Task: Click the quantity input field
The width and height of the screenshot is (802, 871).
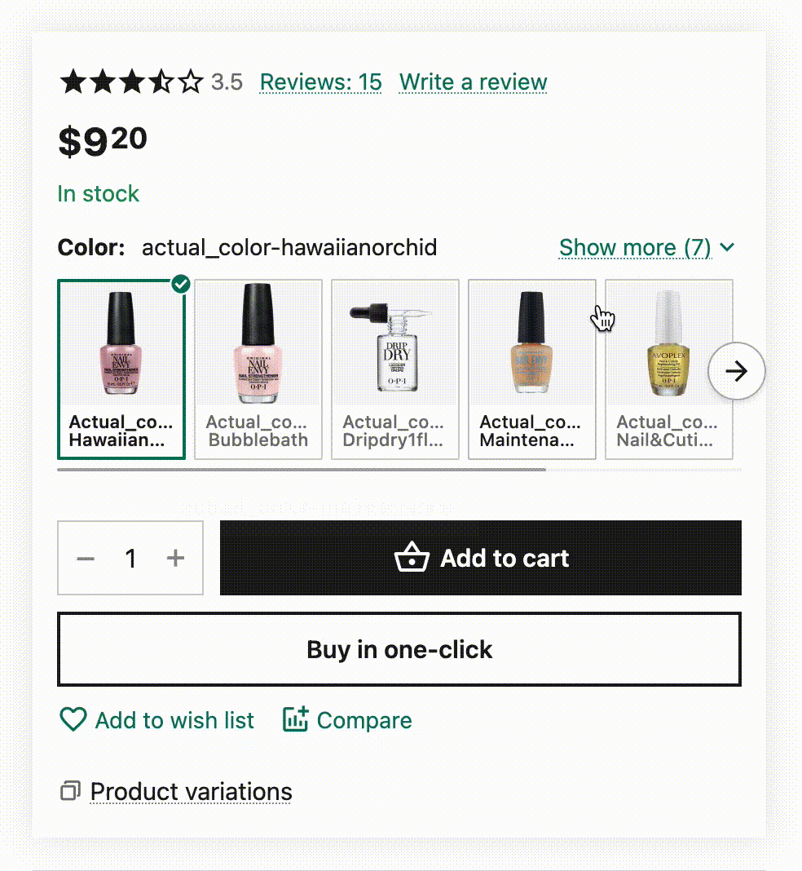Action: point(130,559)
